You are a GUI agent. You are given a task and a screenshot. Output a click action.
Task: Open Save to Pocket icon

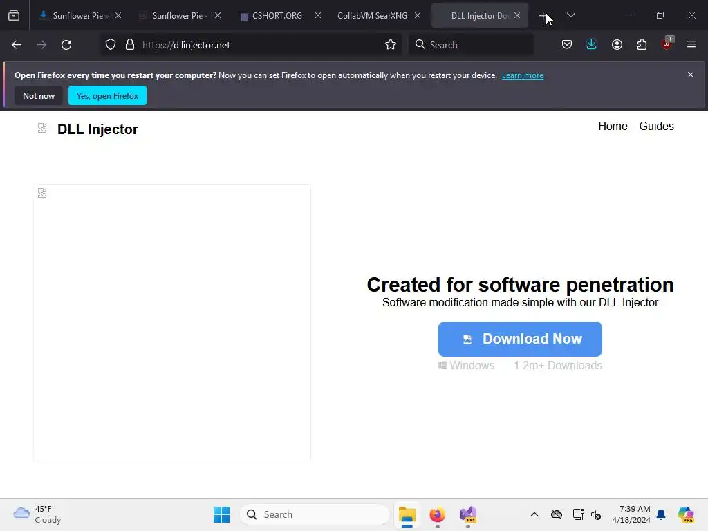point(567,45)
